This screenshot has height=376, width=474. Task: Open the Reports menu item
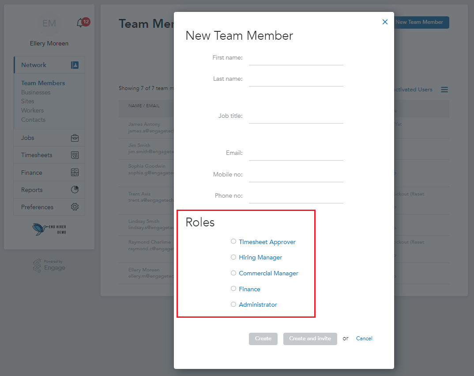[x=49, y=190]
